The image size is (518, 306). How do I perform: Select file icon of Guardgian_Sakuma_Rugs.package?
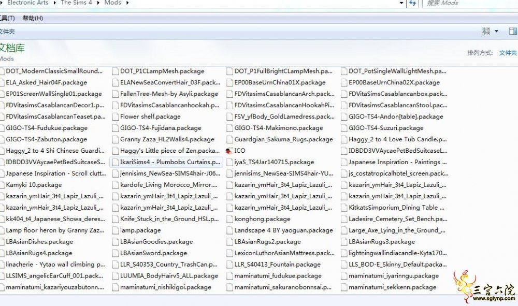(229, 140)
